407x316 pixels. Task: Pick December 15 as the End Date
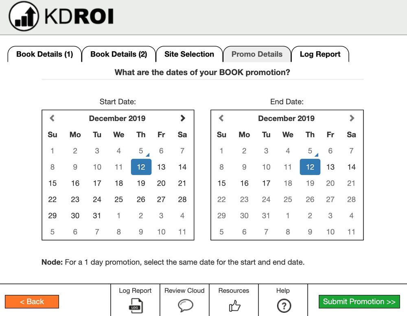coord(221,183)
